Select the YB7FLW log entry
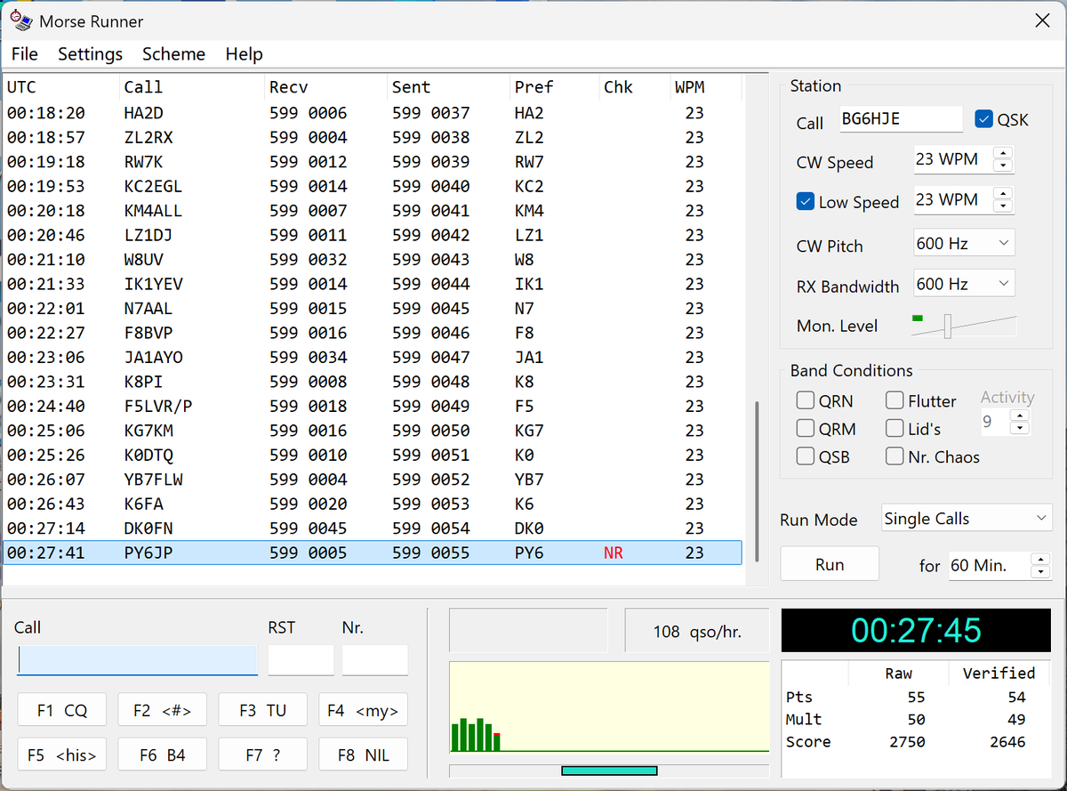Image resolution: width=1067 pixels, height=791 pixels. 373,480
